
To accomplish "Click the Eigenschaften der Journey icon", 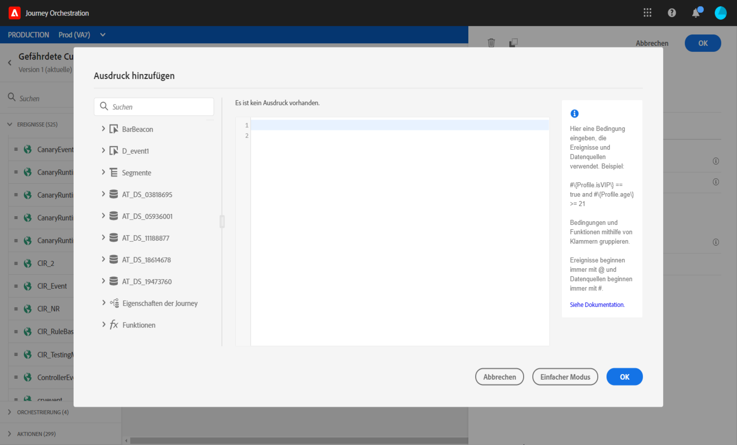I will pos(114,303).
